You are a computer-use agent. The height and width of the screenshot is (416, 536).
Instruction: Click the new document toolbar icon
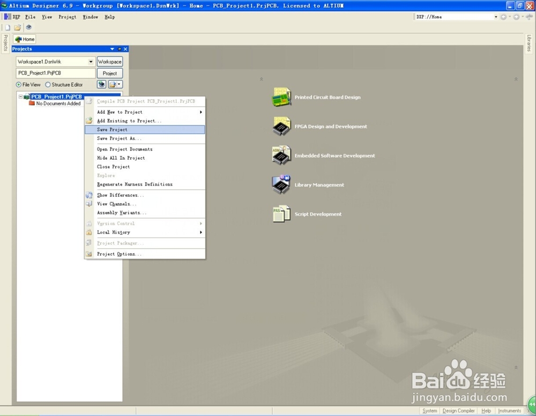[8, 27]
